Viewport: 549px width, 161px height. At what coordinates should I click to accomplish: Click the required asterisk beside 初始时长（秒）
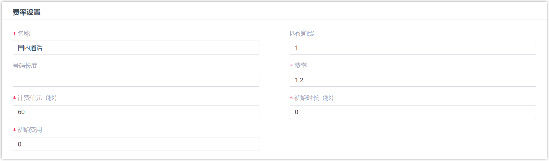[291, 98]
